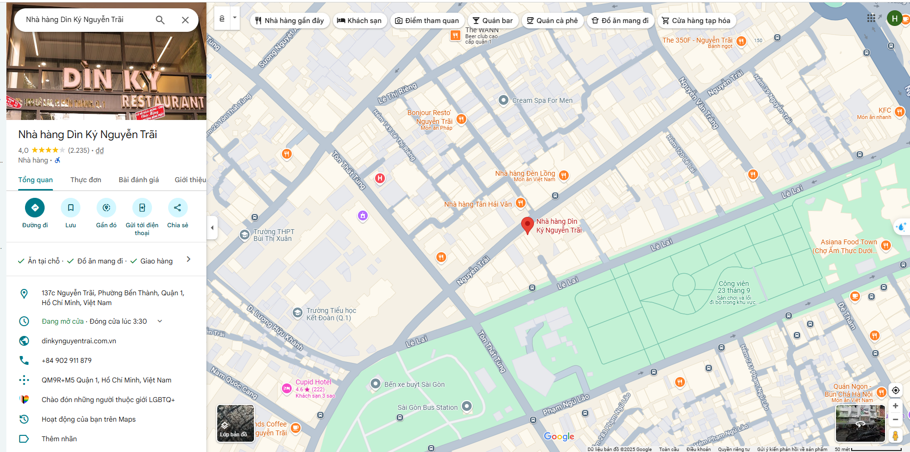Image resolution: width=910 pixels, height=452 pixels.
Task: Save the place with the Lưu icon
Action: click(x=71, y=208)
